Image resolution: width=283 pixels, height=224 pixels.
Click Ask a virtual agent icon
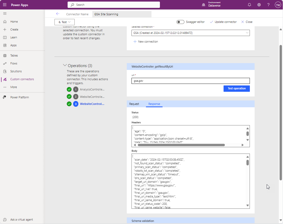[5, 220]
